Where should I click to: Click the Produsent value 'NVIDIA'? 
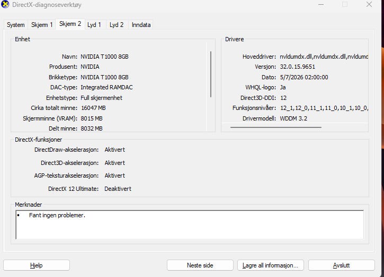point(90,67)
